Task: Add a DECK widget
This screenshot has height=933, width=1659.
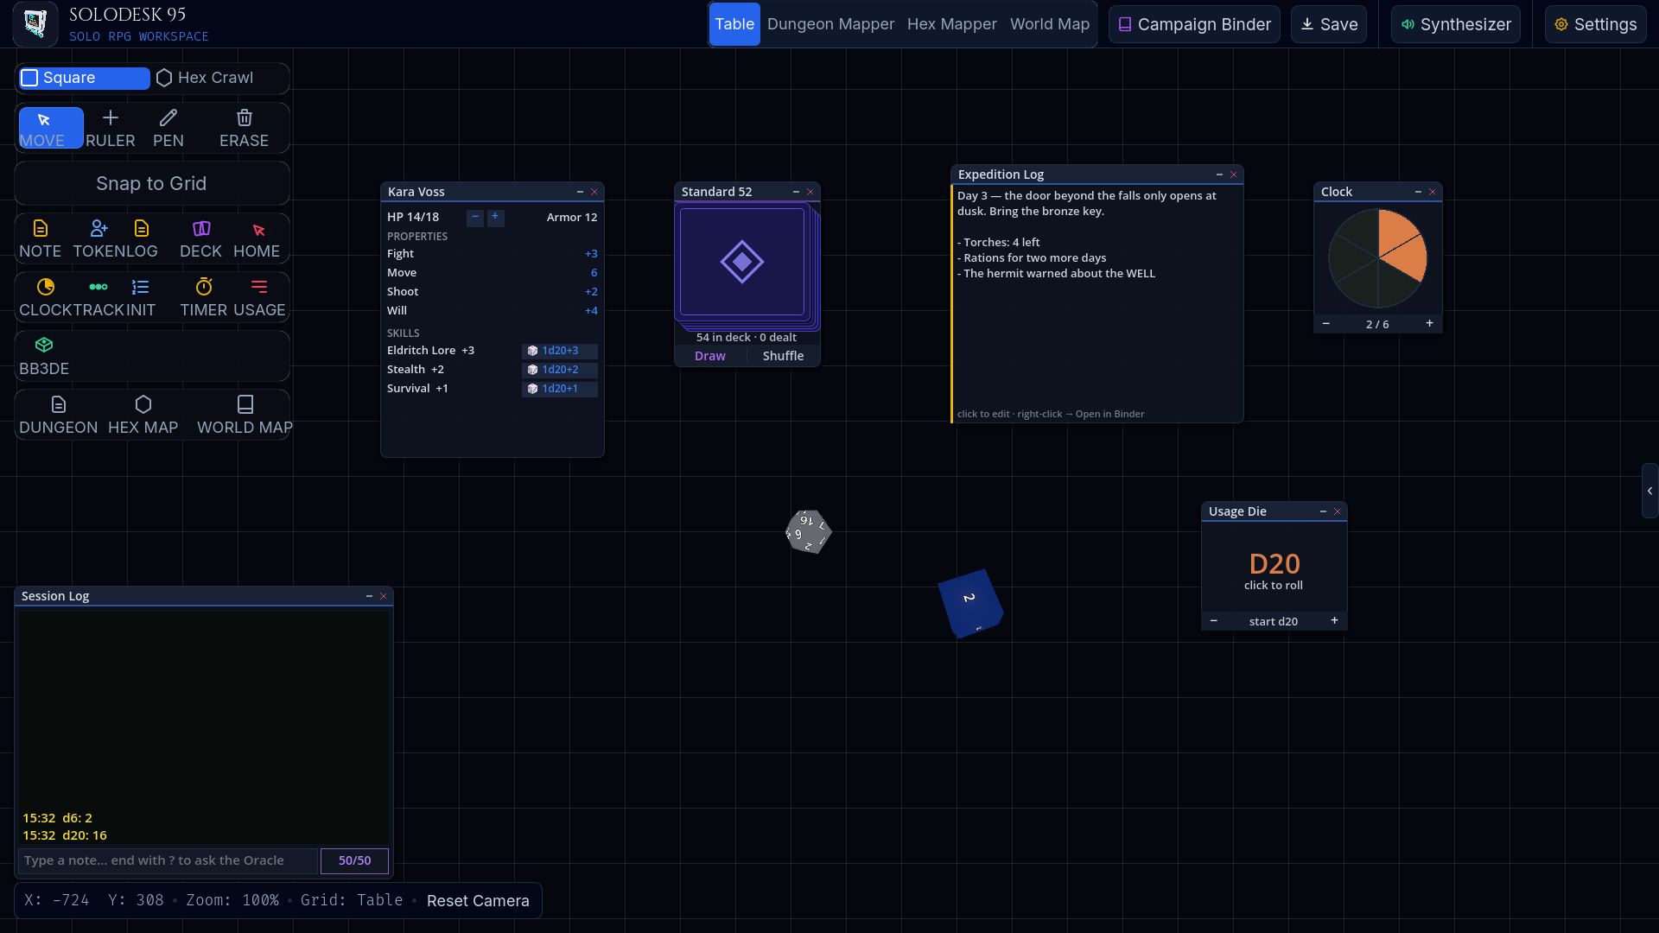Action: 201,238
